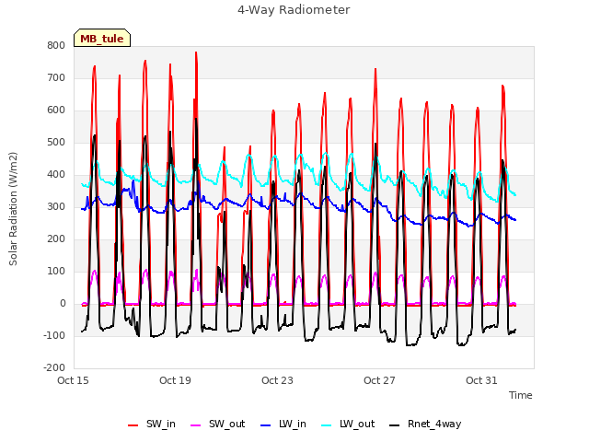Click the Oct 27 x-axis tick label
589x442 pixels.
tap(379, 380)
